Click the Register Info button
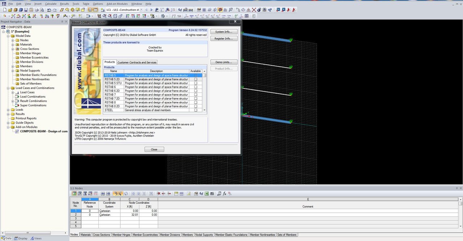Image resolution: width=463 pixels, height=241 pixels. (x=224, y=38)
